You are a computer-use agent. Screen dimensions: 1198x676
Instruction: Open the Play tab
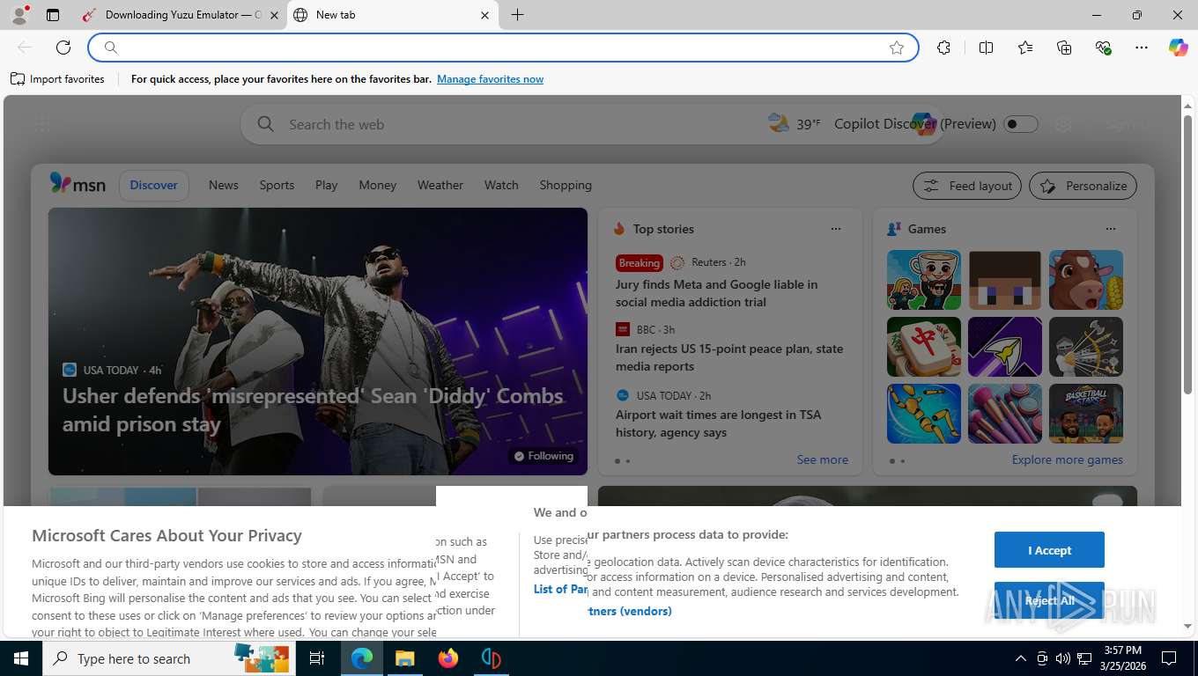pyautogui.click(x=327, y=185)
